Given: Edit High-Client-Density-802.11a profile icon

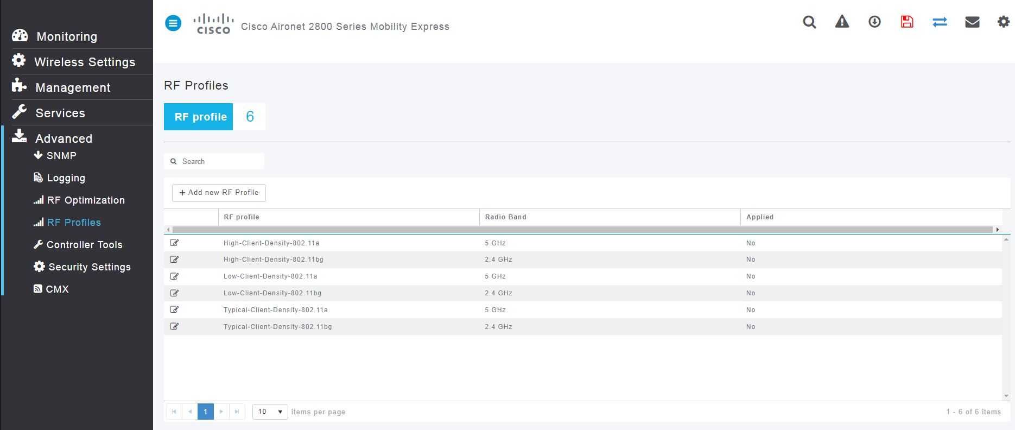Looking at the screenshot, I should (174, 243).
